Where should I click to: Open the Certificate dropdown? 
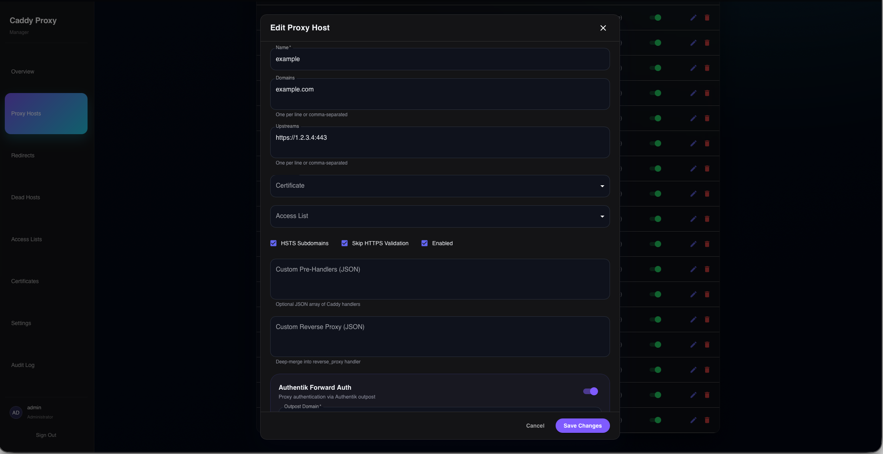click(440, 186)
